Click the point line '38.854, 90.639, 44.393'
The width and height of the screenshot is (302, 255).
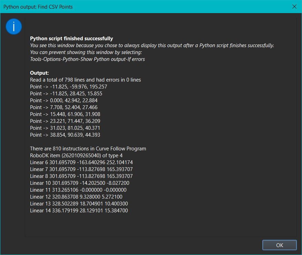(x=65, y=135)
